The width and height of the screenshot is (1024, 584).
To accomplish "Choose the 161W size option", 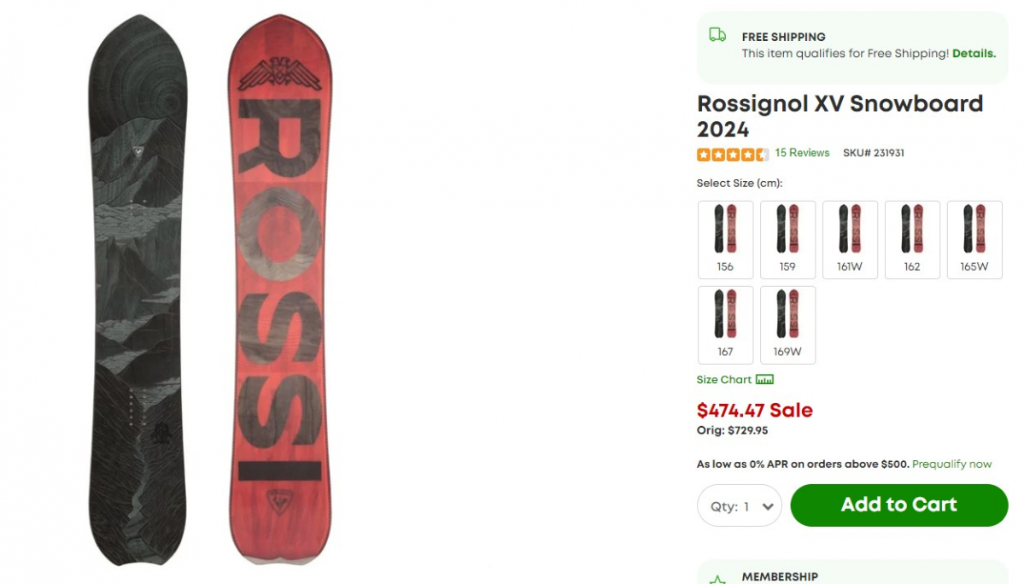I will (850, 239).
